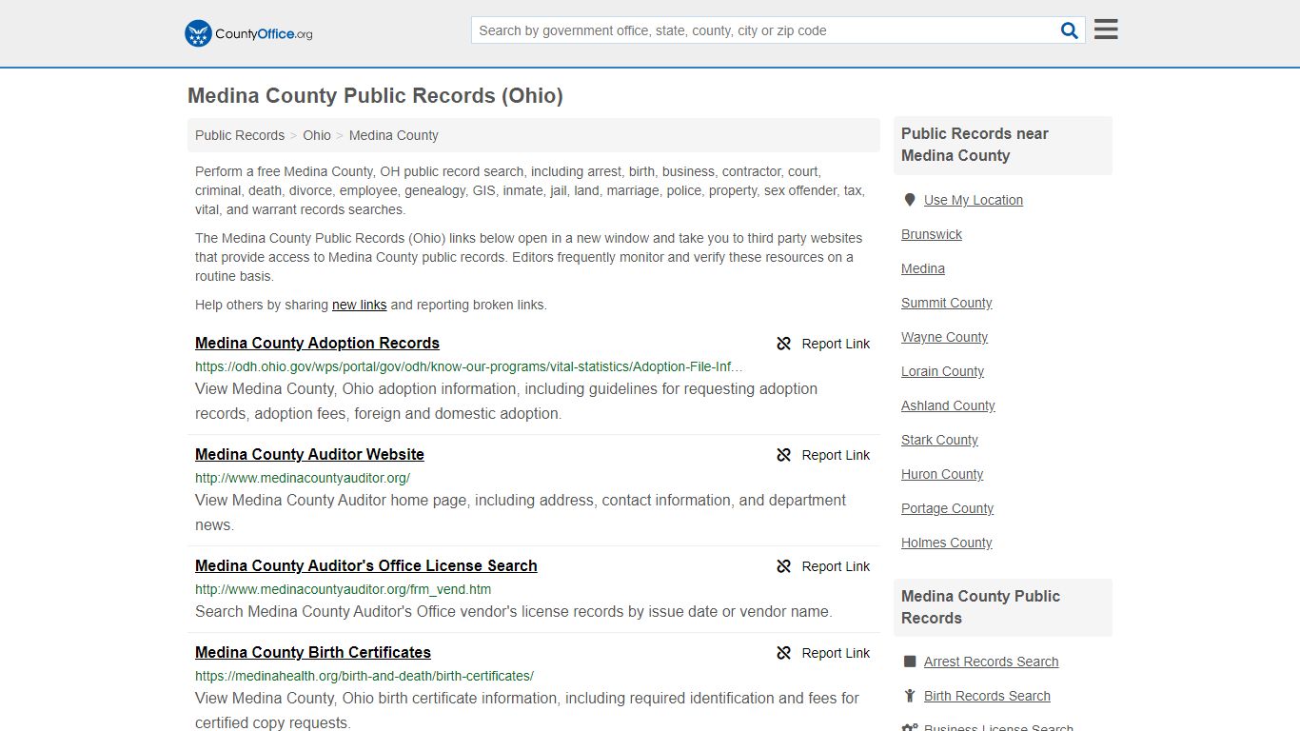Open Medina nearby records
1300x731 pixels.
point(923,268)
